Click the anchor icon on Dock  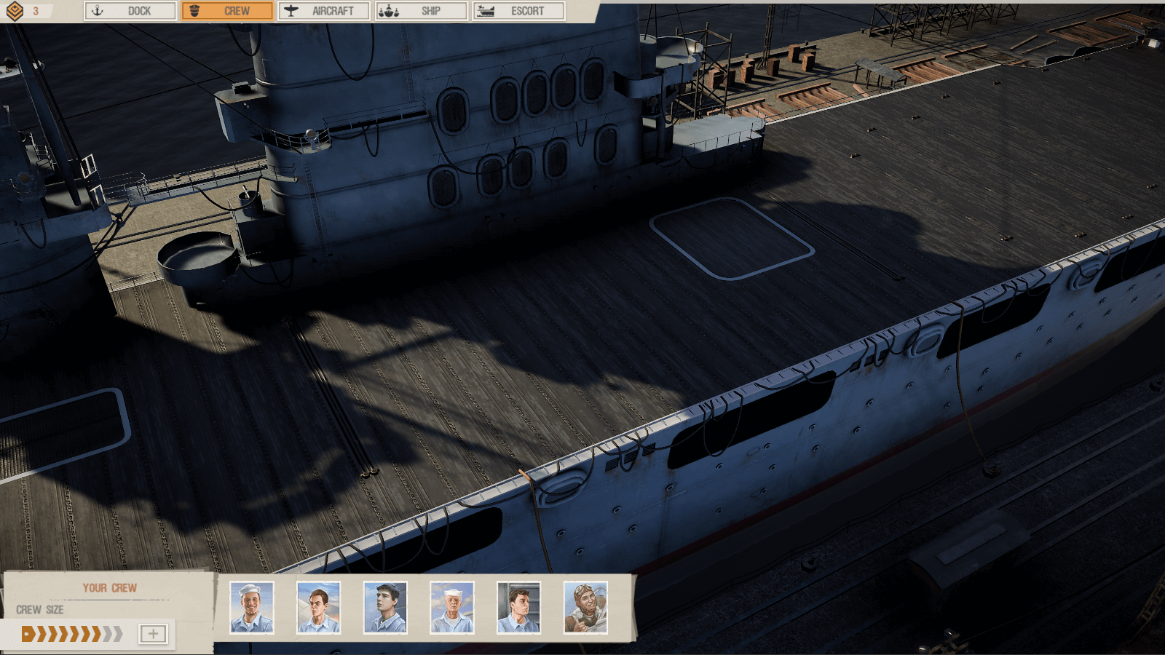point(98,11)
